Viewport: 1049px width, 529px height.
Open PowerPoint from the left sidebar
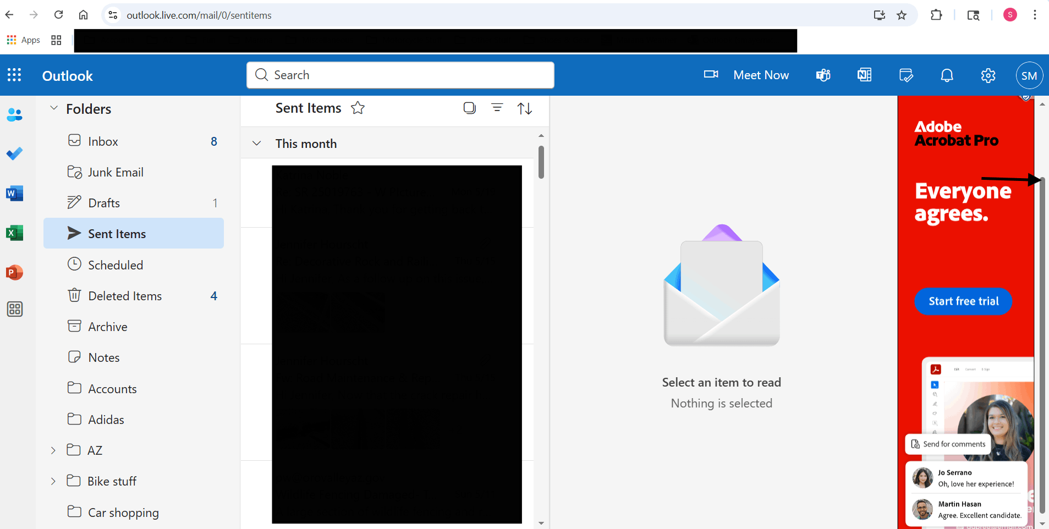click(x=14, y=272)
